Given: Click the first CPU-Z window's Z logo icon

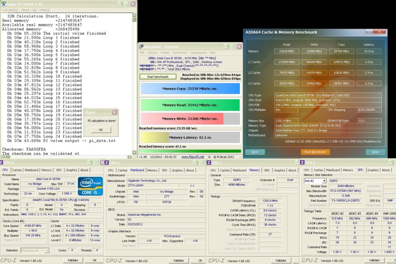Looking at the screenshot, I should coord(1,163).
